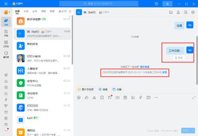
Task: Expand the message input area
Action: (193, 97)
